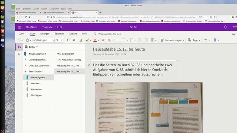Apply a bulleted list
Viewport: 237px width, 133px height.
pos(124,40)
